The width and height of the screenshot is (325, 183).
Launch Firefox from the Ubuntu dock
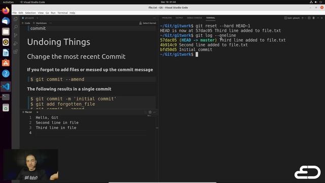(6, 10)
